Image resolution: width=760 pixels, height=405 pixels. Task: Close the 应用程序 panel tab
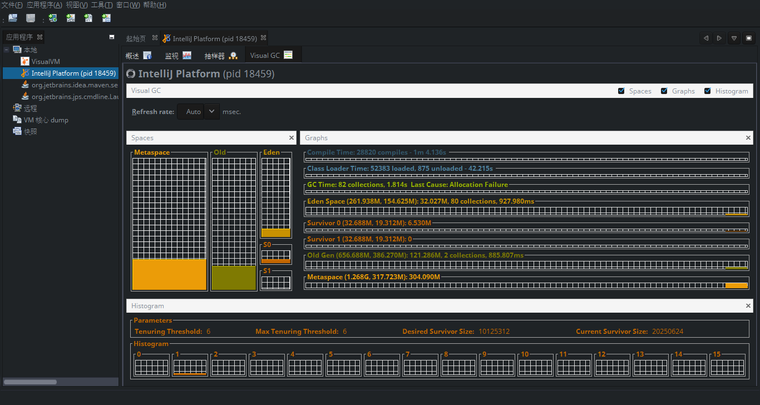[x=40, y=37]
